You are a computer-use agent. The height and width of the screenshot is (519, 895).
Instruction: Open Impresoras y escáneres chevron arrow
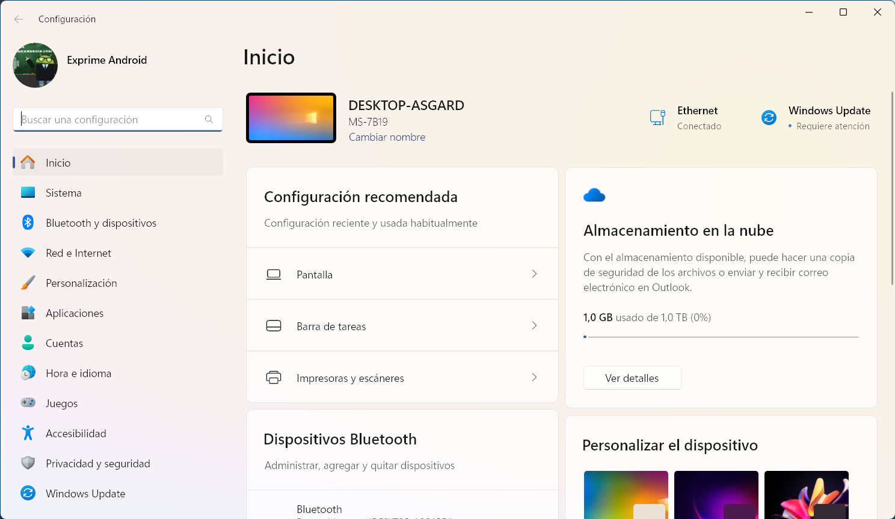(x=534, y=378)
